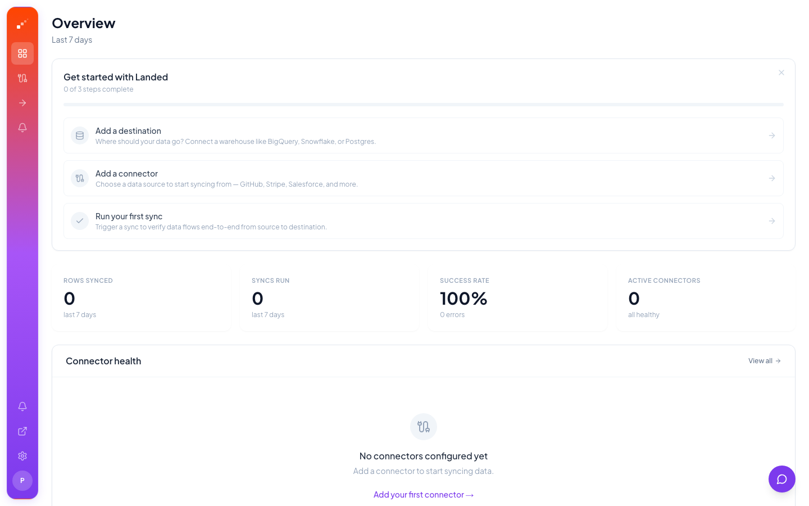The image size is (809, 506).
Task: Mark Run your first sync complete
Action: pos(80,221)
